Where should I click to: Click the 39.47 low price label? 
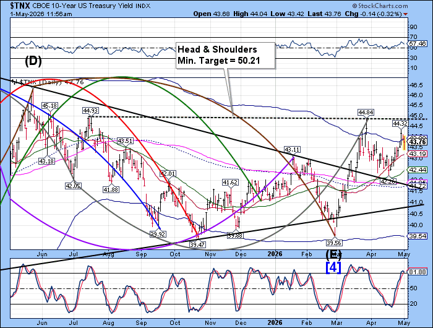[197, 244]
